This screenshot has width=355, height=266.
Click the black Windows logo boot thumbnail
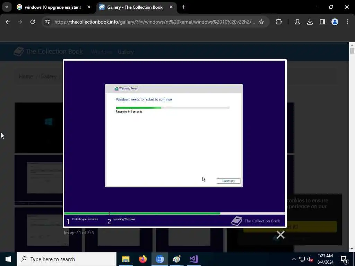[38, 127]
